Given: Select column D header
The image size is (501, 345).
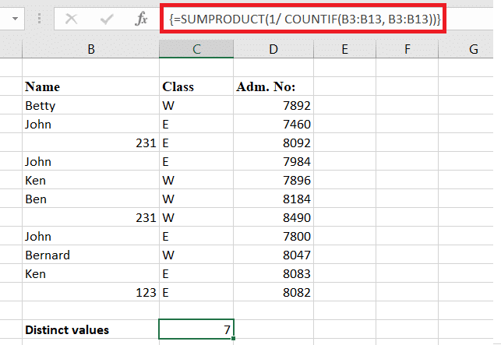Looking at the screenshot, I should pos(273,50).
